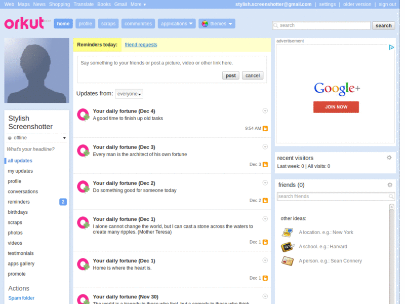Open promote in the sidebar
Image resolution: width=405 pixels, height=304 pixels.
pos(17,274)
